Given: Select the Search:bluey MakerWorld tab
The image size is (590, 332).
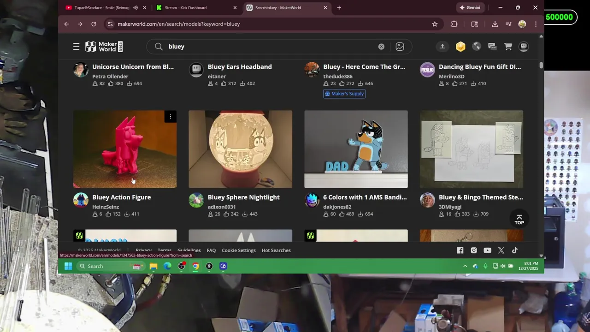Looking at the screenshot, I should point(286,8).
